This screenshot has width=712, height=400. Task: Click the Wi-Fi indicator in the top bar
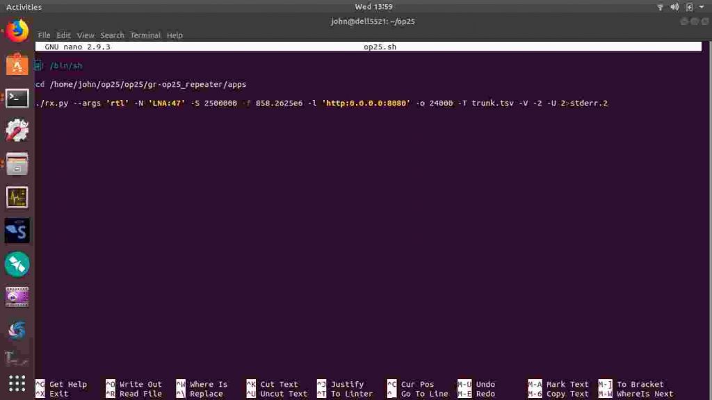[x=659, y=7]
